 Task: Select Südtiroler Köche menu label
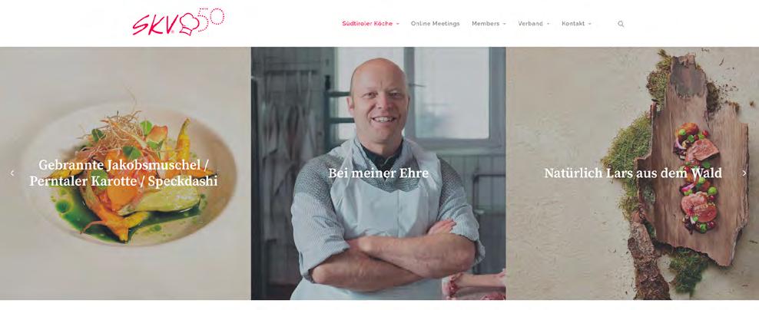pos(367,24)
